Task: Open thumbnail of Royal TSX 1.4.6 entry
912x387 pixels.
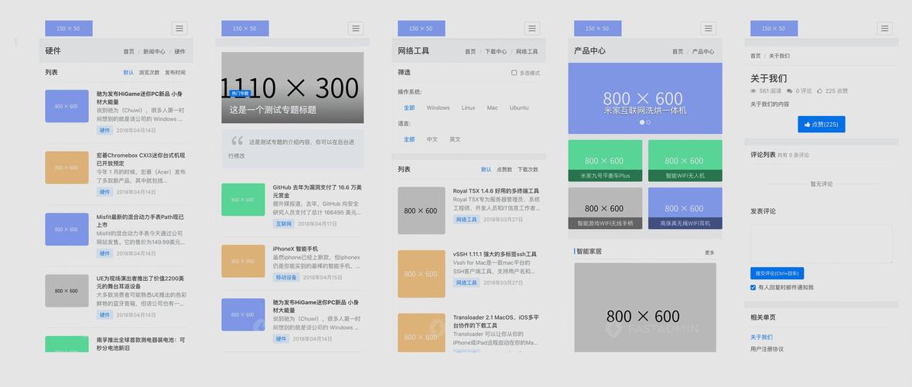Action: click(421, 211)
